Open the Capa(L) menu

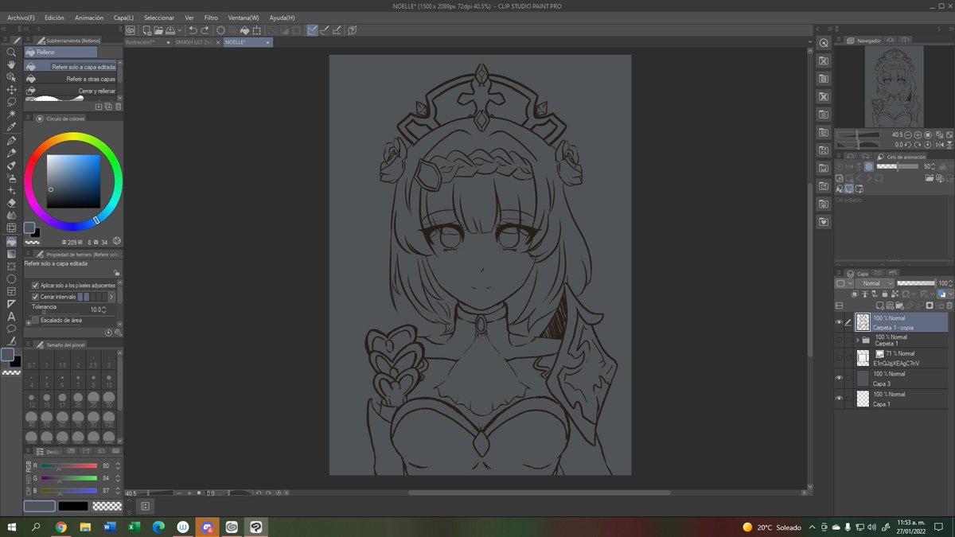(123, 17)
